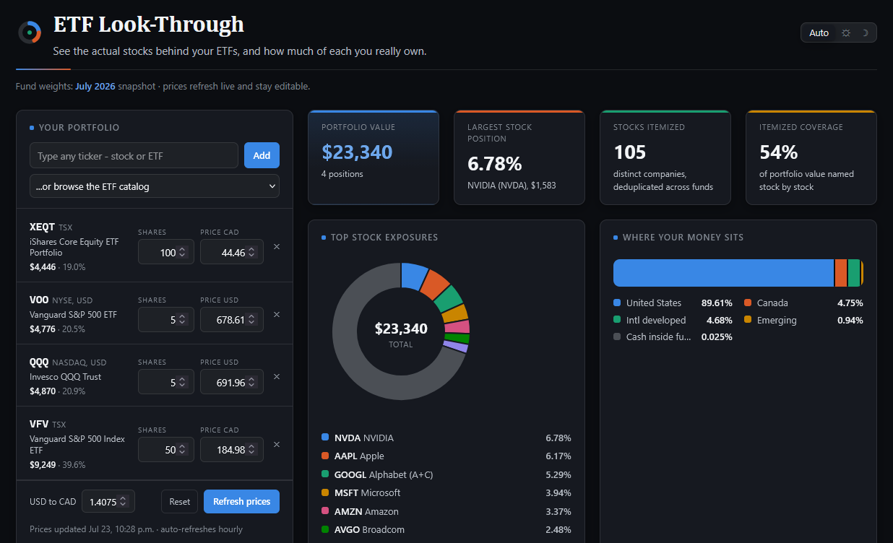The image size is (893, 543).
Task: Click the VOO shares stepper arrows
Action: 183,320
